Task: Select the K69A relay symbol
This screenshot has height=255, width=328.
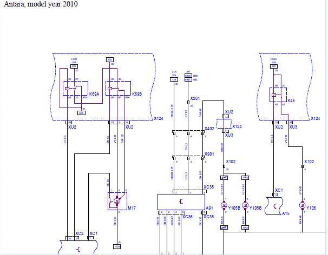Action: [x=76, y=89]
